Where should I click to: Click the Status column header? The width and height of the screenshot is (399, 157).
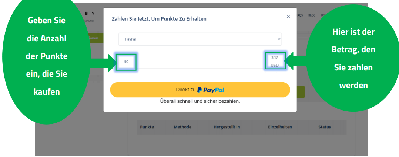pos(324,127)
